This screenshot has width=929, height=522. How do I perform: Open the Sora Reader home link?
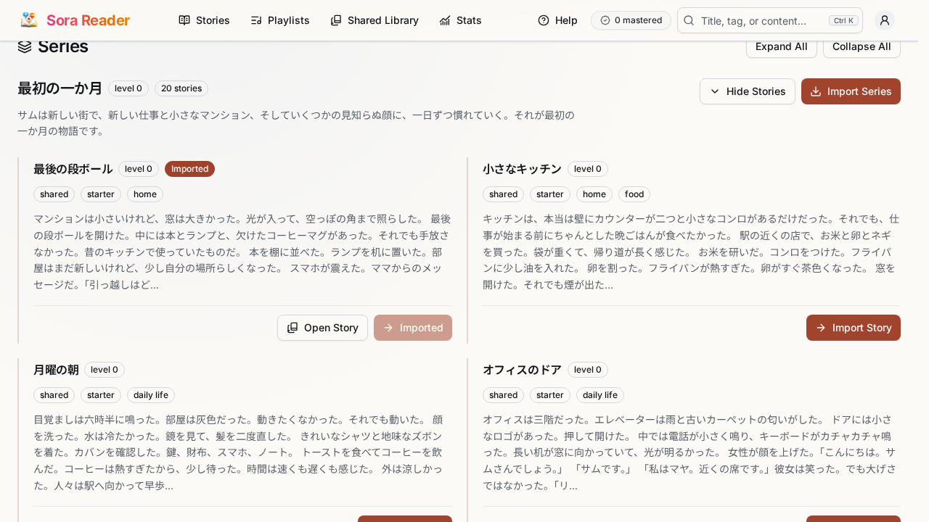click(75, 20)
